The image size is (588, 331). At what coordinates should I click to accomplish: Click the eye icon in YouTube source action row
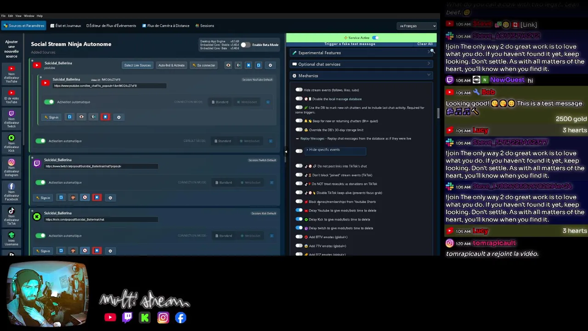81,117
